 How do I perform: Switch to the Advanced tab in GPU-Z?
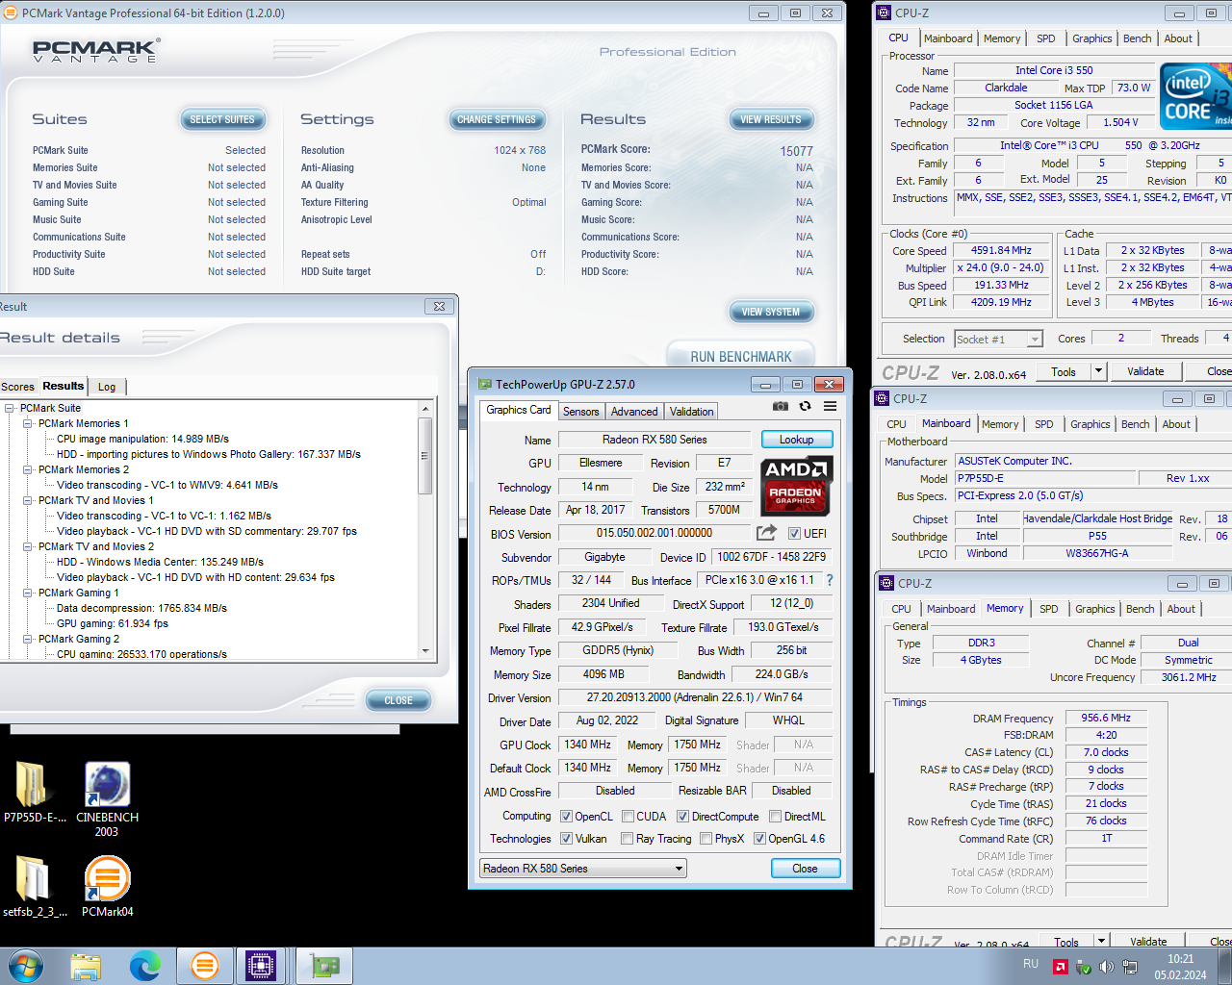pos(634,412)
